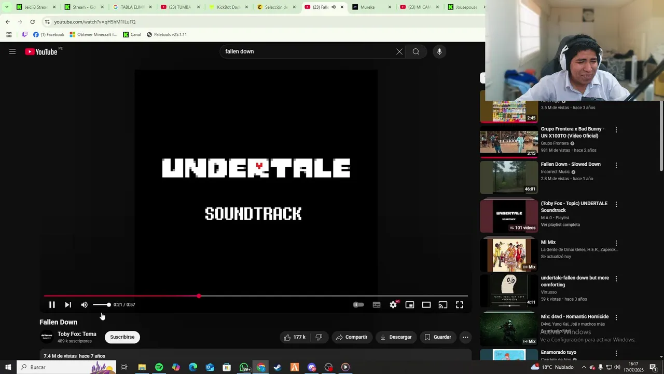The image size is (664, 374).
Task: Open options for 'but more comforting' video
Action: coord(616,279)
